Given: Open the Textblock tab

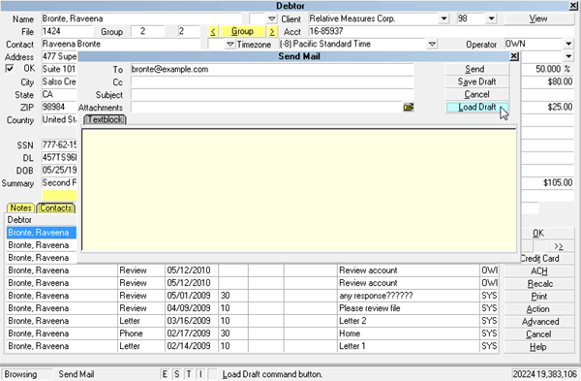Looking at the screenshot, I should (x=106, y=119).
